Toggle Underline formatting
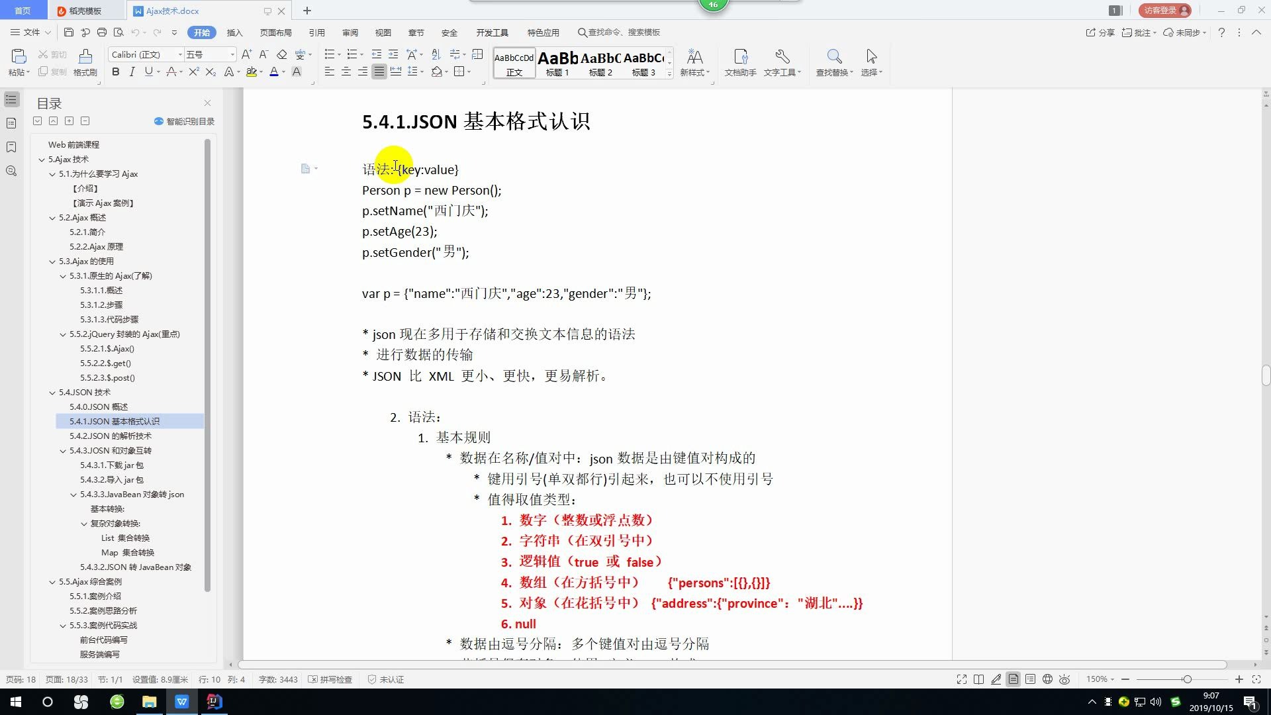The height and width of the screenshot is (715, 1271). point(148,71)
